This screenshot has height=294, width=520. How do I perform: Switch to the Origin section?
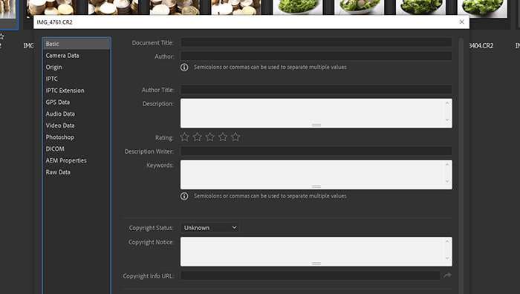coord(53,67)
